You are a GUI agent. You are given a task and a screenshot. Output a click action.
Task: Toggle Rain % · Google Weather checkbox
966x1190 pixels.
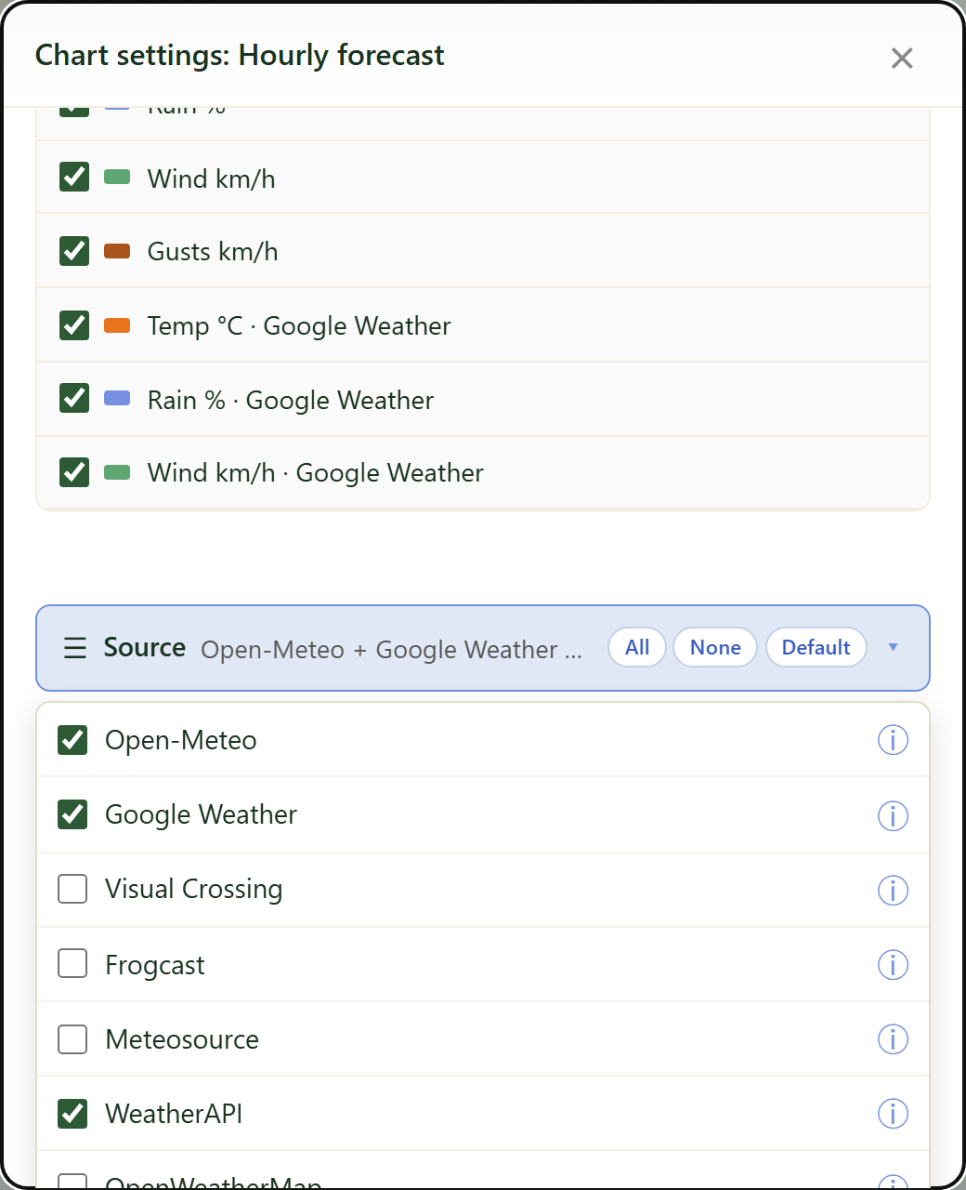point(74,398)
